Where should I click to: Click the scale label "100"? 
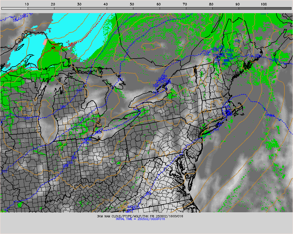264,4
